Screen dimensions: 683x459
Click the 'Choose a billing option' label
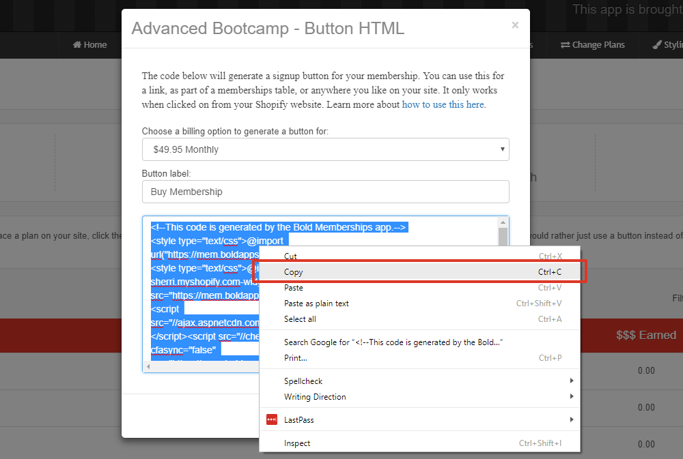click(x=235, y=132)
